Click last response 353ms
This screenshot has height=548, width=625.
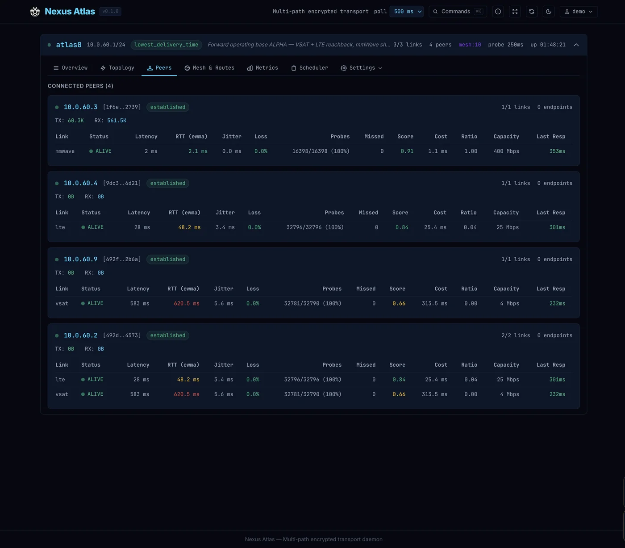tap(557, 151)
